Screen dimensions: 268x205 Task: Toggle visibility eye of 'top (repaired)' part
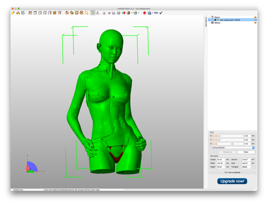coord(218,20)
